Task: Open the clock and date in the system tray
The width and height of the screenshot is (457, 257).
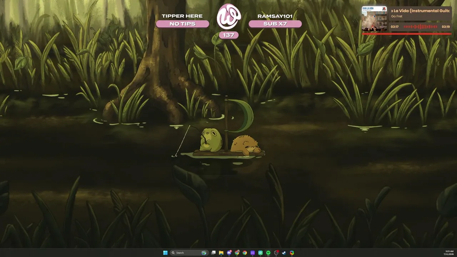Action: click(449, 253)
